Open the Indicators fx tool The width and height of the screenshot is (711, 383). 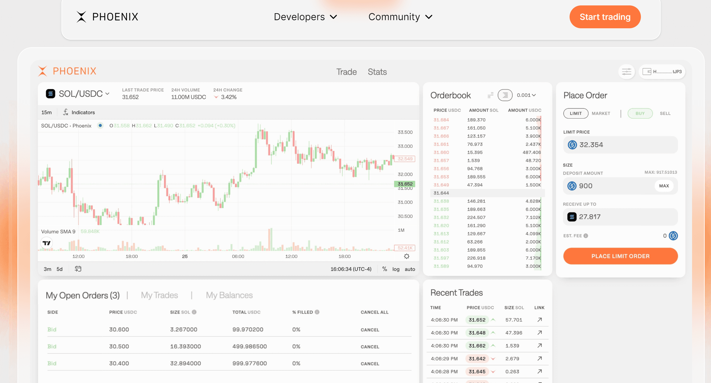coord(79,112)
